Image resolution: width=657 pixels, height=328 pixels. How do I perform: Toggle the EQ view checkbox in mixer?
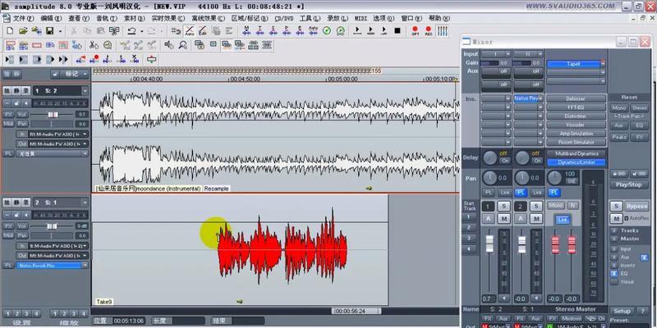coord(613,273)
